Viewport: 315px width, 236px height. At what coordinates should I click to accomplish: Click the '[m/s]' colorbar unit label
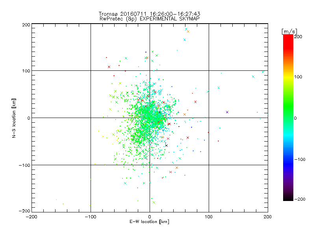(x=289, y=31)
